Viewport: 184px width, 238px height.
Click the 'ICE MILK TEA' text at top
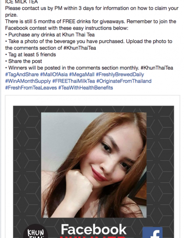22,2
